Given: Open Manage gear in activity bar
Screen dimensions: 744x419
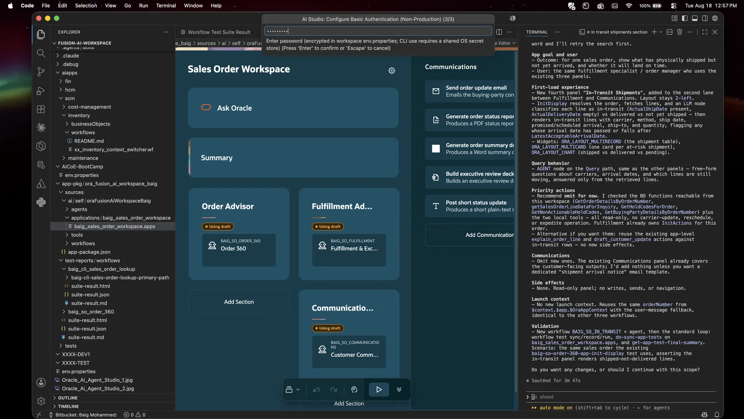Looking at the screenshot, I should pyautogui.click(x=41, y=401).
